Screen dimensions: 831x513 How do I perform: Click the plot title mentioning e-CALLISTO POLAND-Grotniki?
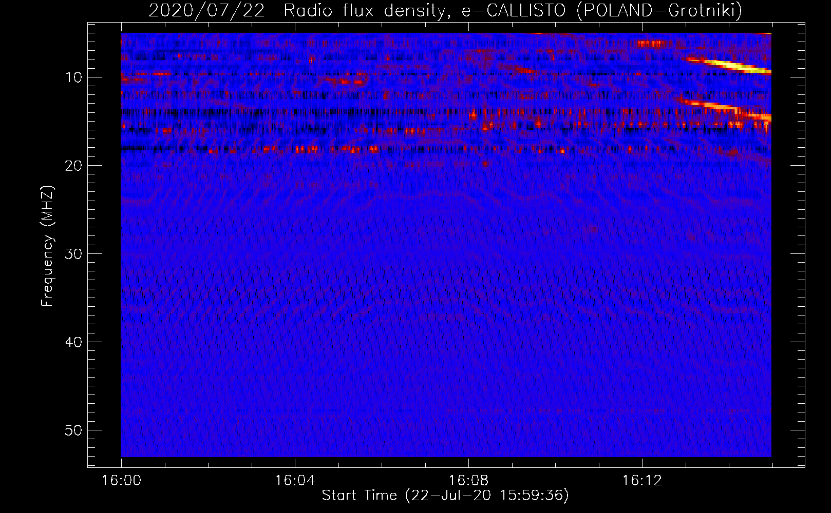(x=445, y=10)
